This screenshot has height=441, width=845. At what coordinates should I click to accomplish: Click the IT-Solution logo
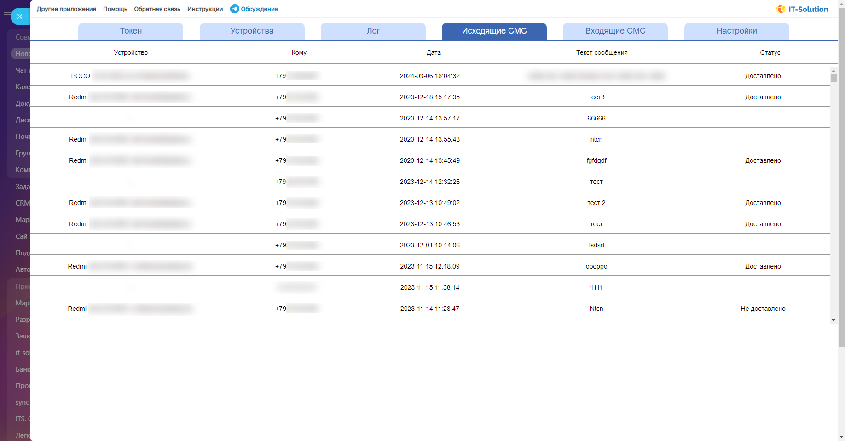[802, 9]
